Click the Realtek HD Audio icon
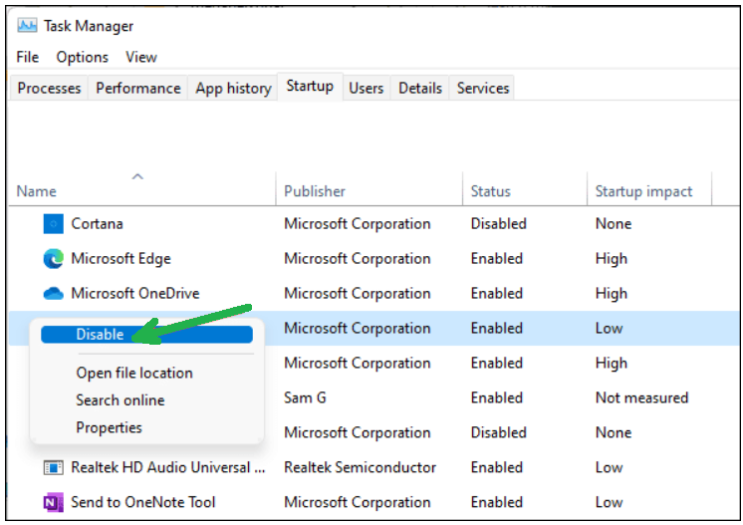 53,467
